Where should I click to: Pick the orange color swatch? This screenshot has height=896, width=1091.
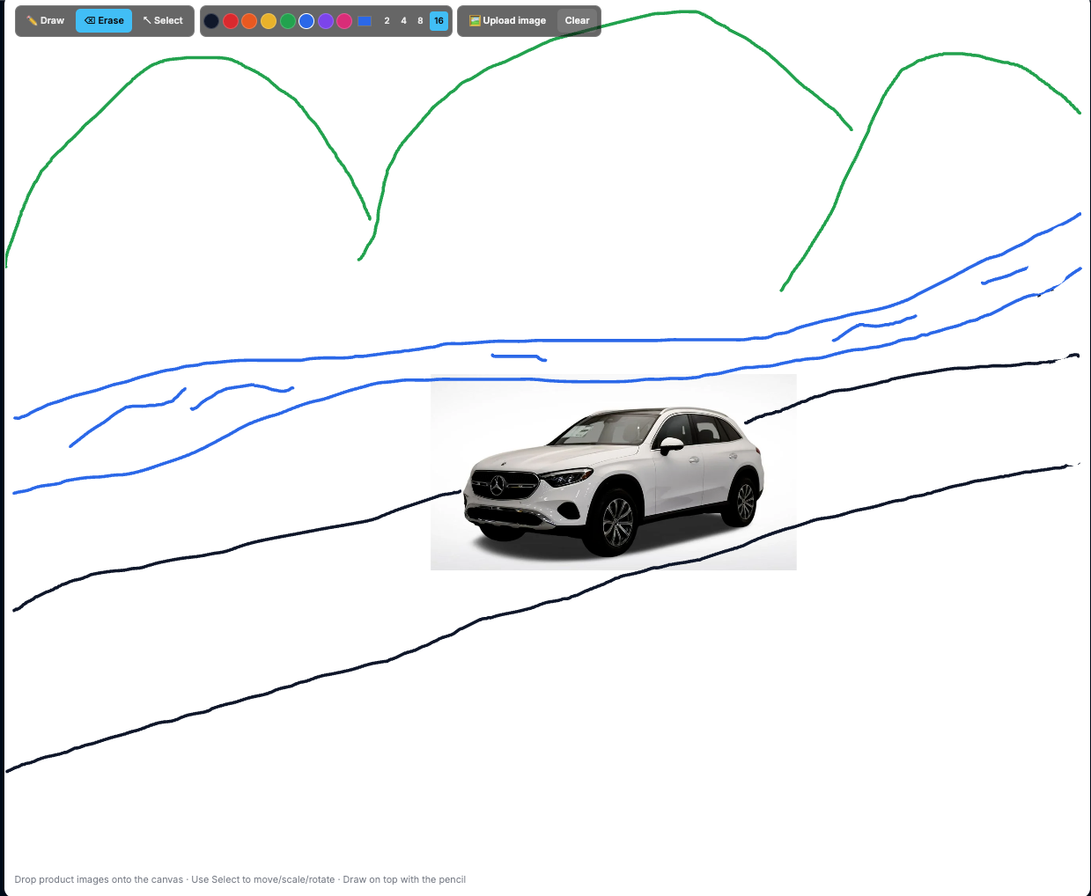pos(249,21)
